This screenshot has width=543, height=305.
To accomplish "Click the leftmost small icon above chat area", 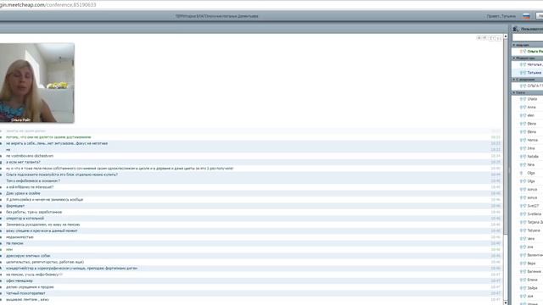I will (479, 37).
